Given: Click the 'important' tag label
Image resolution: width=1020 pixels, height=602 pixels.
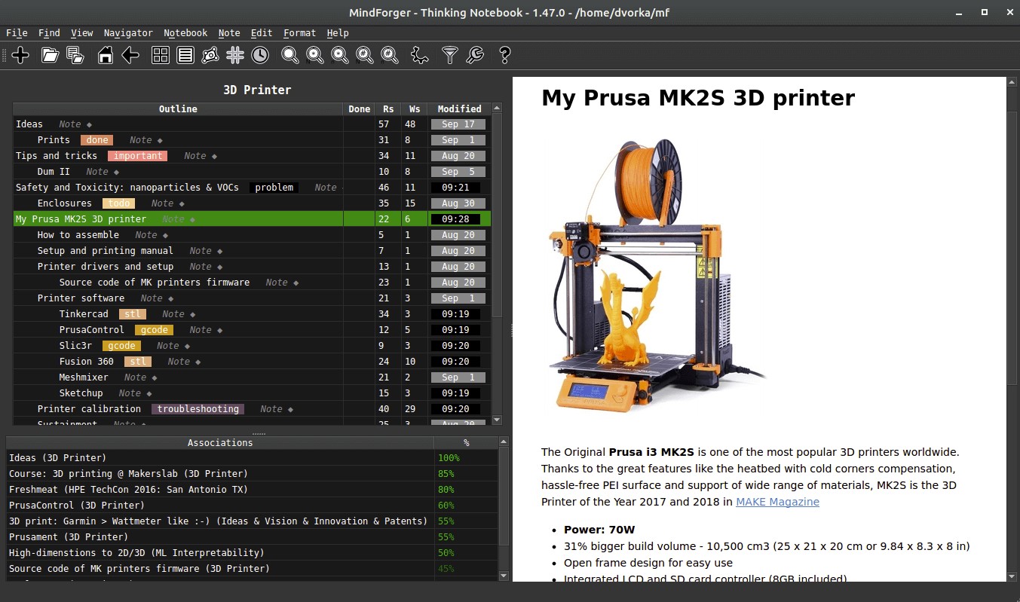Looking at the screenshot, I should point(138,156).
